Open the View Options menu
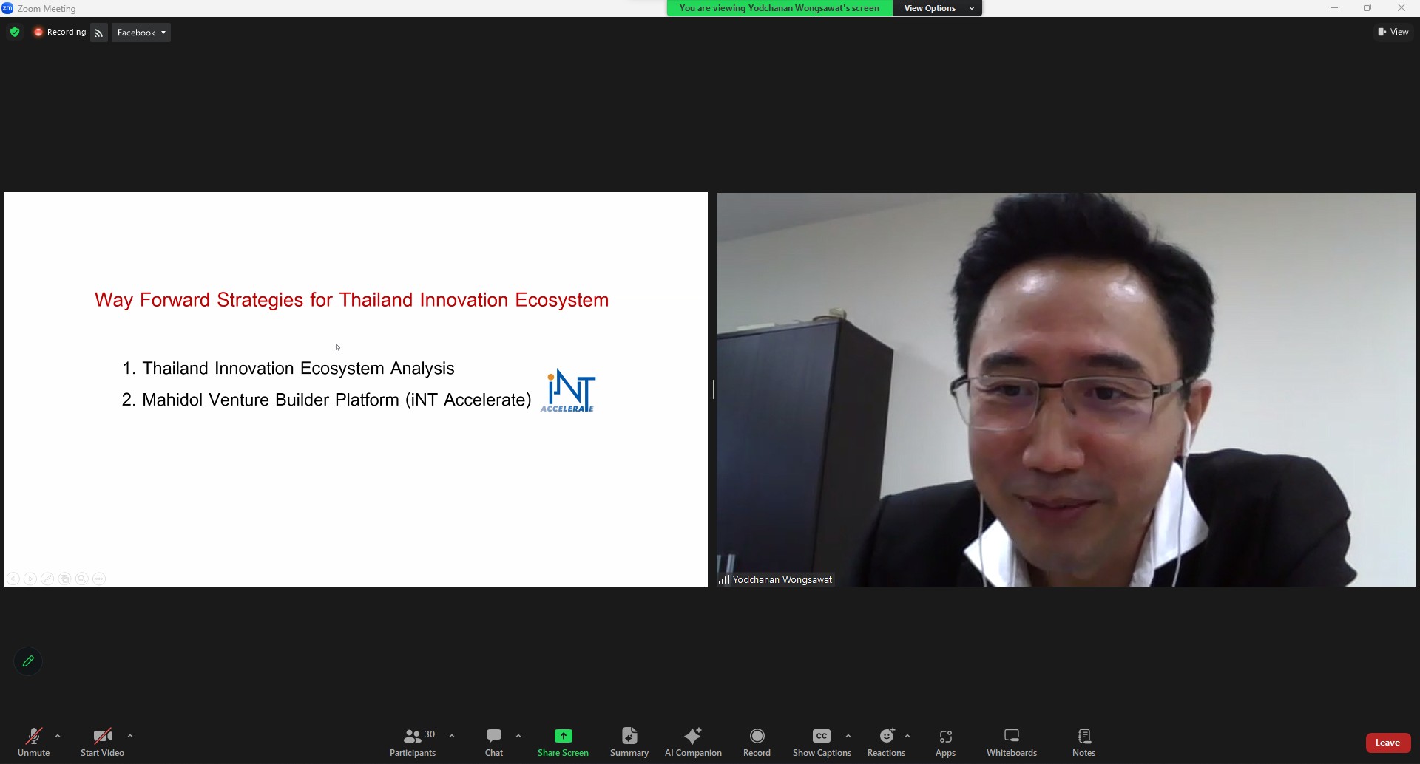Screen dimensions: 1420x764 coord(936,8)
